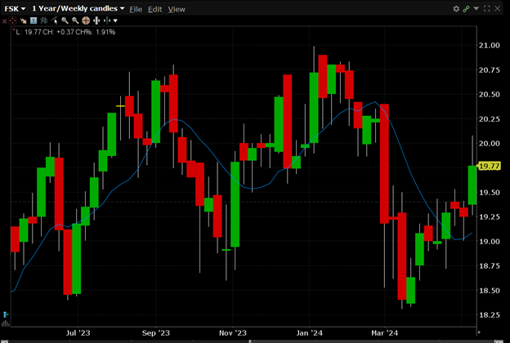Remove the L/CH quote line via small red x
Image resolution: width=510 pixels, height=343 pixels.
pyautogui.click(x=14, y=30)
